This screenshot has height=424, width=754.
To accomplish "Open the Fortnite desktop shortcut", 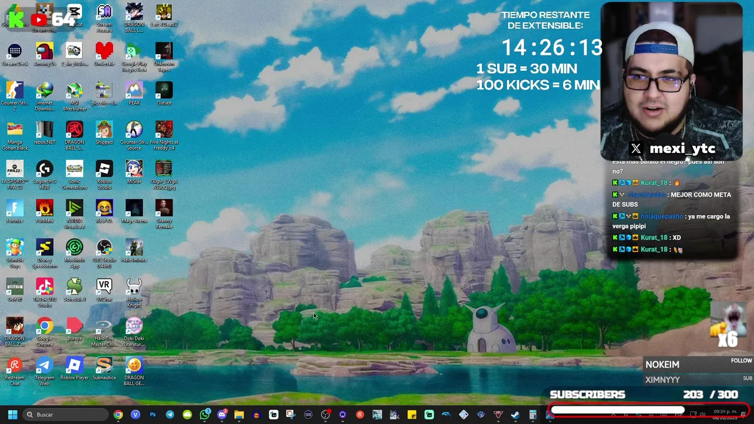I will (15, 211).
